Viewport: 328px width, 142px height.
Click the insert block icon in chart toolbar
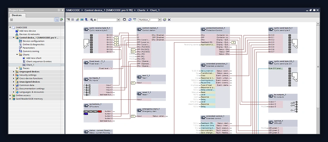pos(68,20)
